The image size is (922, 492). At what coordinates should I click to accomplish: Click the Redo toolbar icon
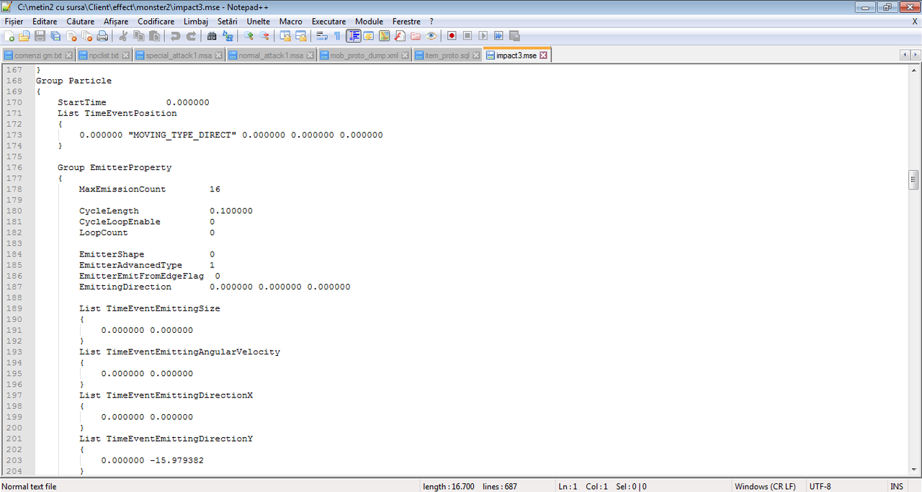tap(191, 36)
